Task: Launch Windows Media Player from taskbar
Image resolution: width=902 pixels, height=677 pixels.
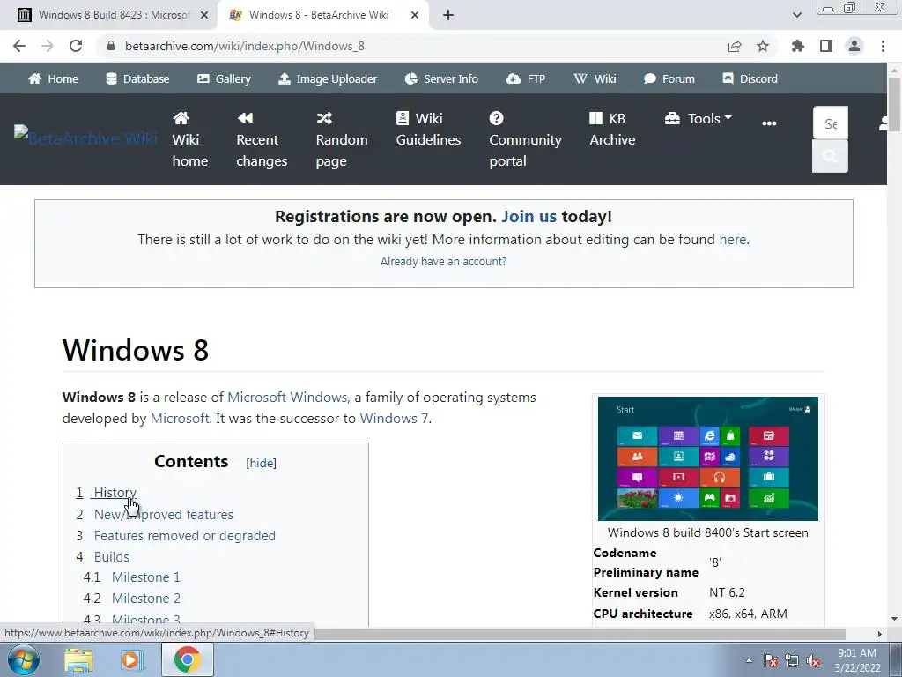Action: coord(131,660)
